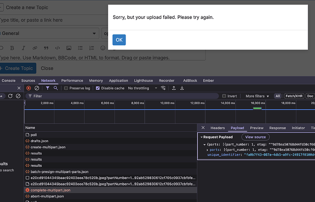315x202 pixels.
Task: Open network conditions via the wifi icon
Action: 163,88
